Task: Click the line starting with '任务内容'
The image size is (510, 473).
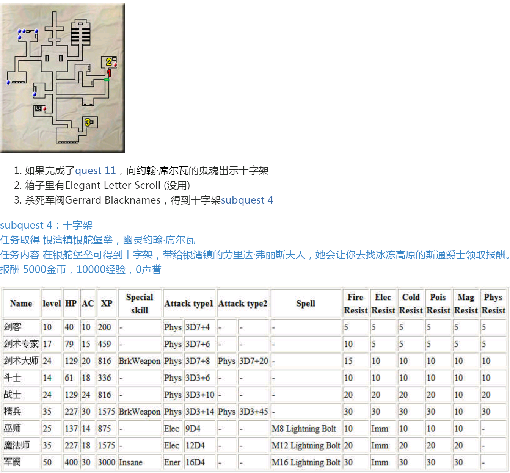Action: (x=255, y=255)
